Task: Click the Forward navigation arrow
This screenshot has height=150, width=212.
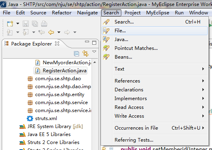Action: click(x=67, y=32)
